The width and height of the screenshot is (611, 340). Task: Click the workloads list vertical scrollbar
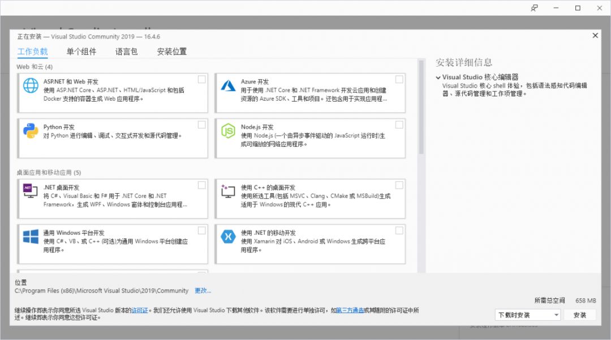pos(421,107)
